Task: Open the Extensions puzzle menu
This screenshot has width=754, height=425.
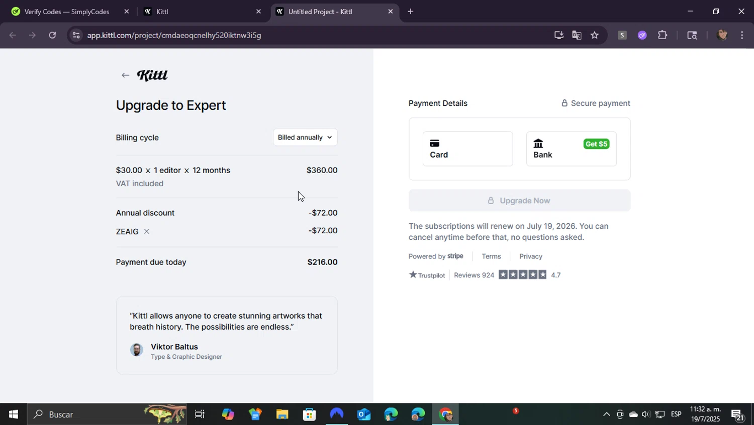Action: click(663, 35)
